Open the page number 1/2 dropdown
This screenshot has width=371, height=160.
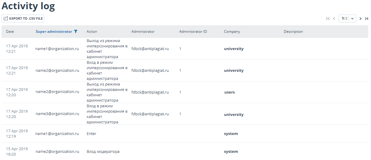click(347, 18)
